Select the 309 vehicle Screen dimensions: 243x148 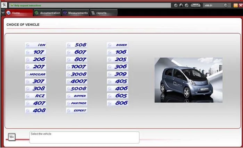pyautogui.click(x=117, y=74)
